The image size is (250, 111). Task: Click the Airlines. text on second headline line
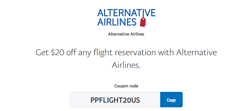pos(126,65)
